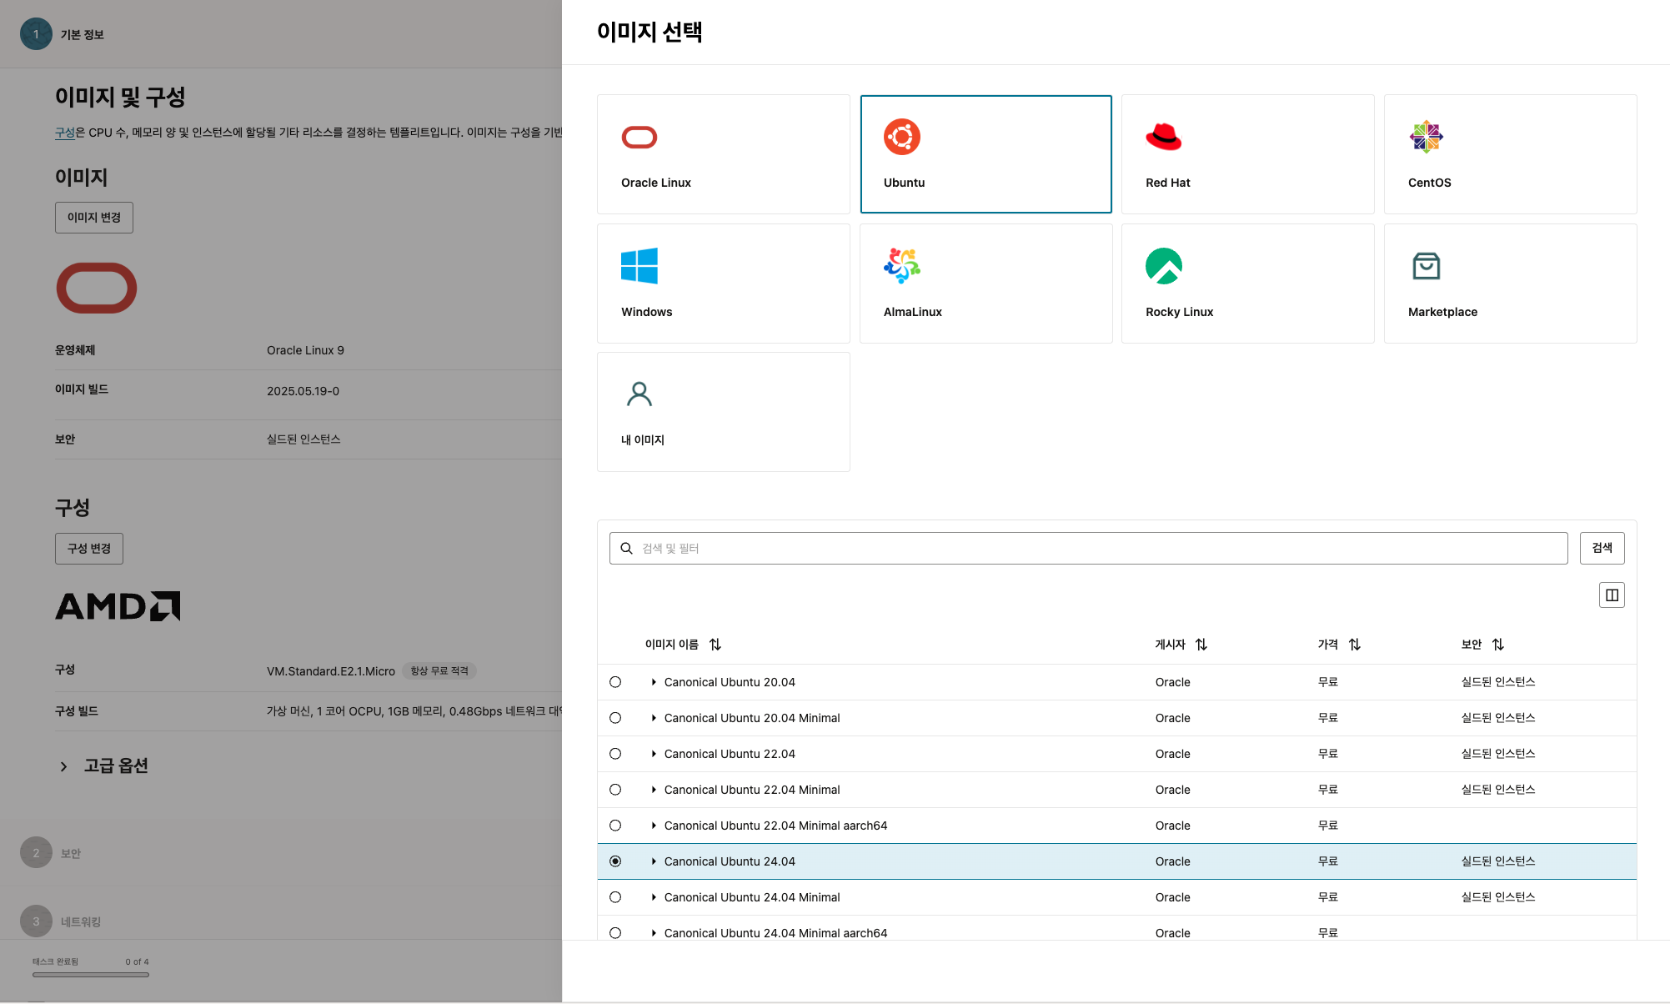
Task: Click 구성 변경 button in background
Action: pos(89,549)
